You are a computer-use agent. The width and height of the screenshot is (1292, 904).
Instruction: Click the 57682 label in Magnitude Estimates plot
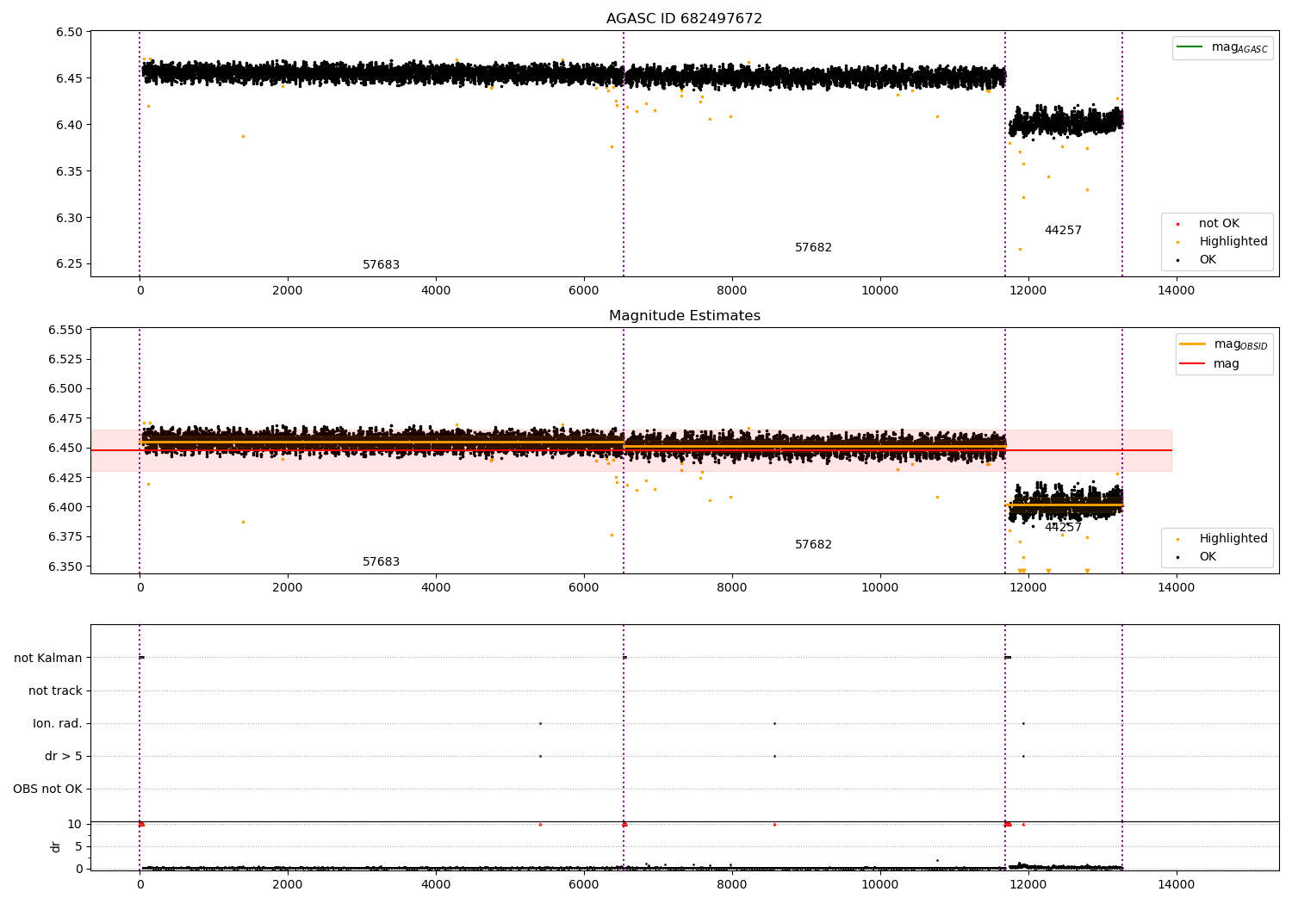point(813,545)
